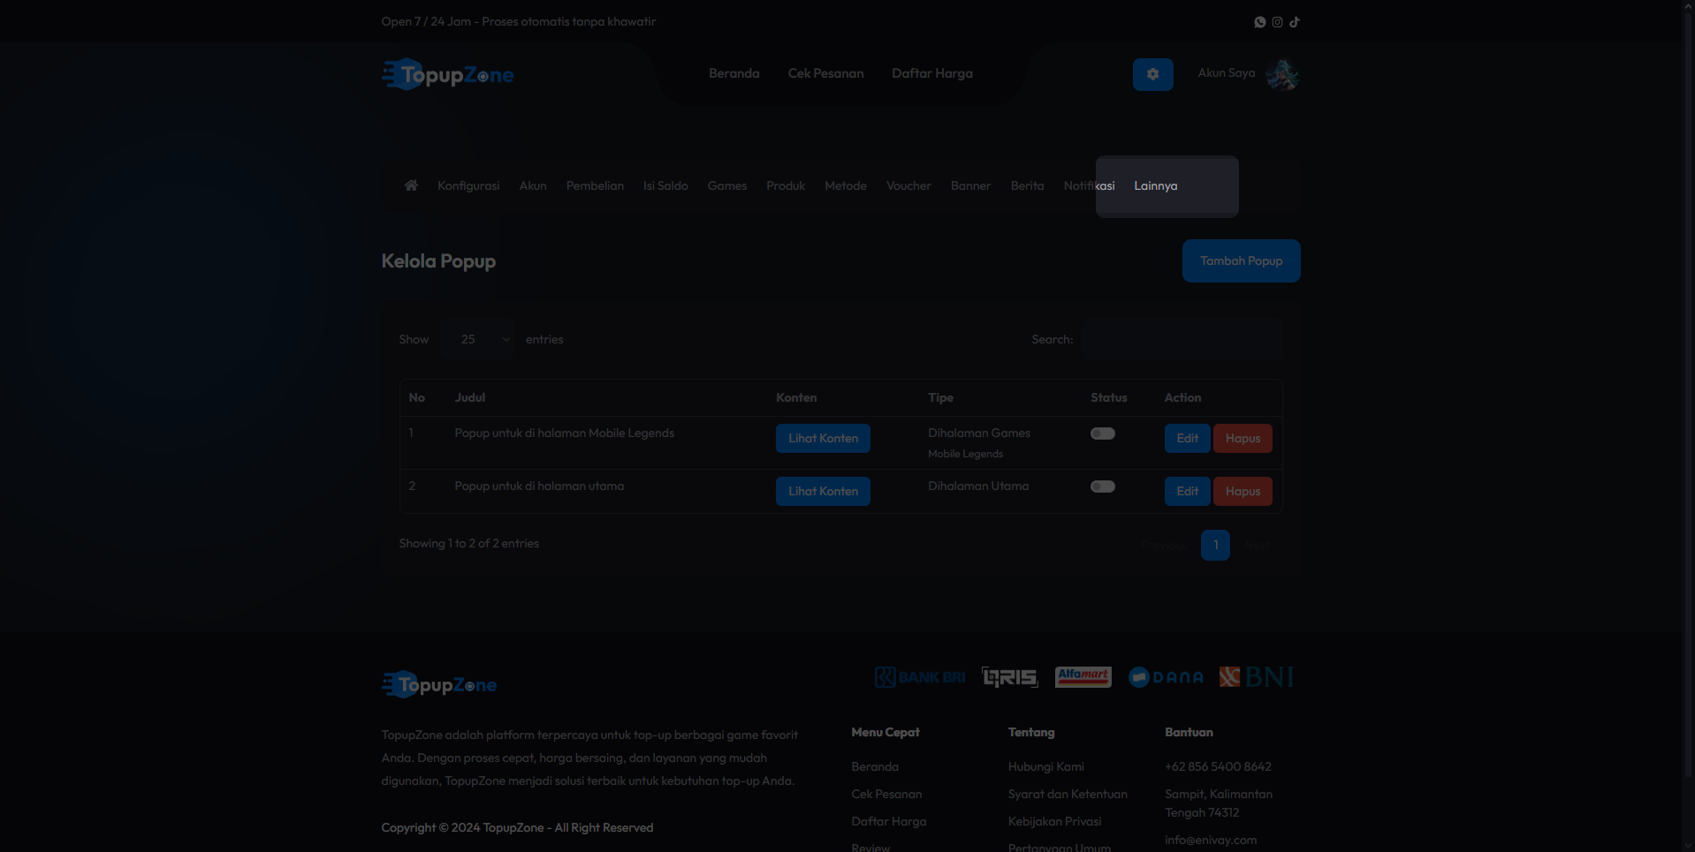Open Syarat dan Ketentuan footer link
This screenshot has width=1695, height=852.
click(x=1068, y=794)
